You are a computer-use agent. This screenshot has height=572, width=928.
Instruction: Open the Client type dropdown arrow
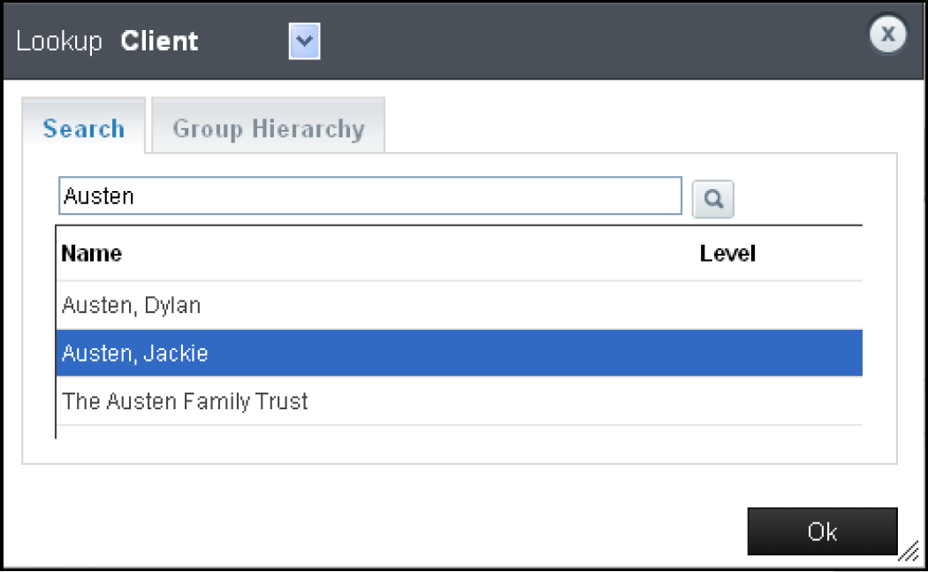(304, 42)
